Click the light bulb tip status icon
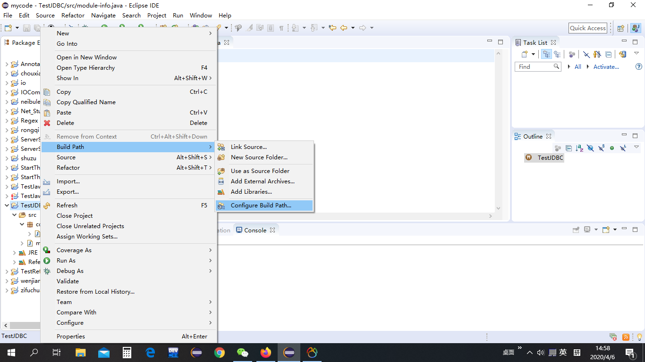The width and height of the screenshot is (645, 362). (639, 337)
